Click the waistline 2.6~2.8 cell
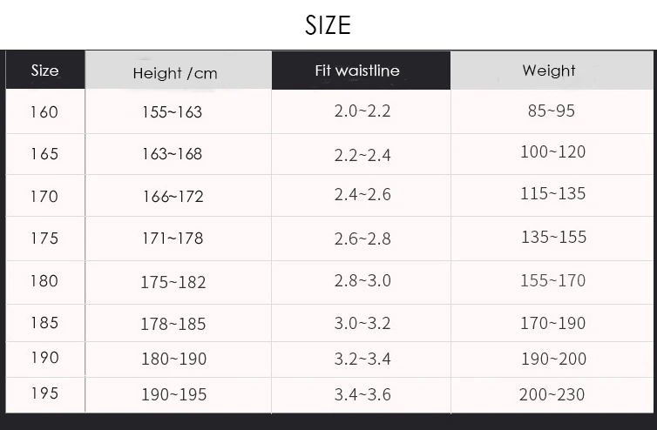Screen dimensions: 657x430 coord(362,239)
